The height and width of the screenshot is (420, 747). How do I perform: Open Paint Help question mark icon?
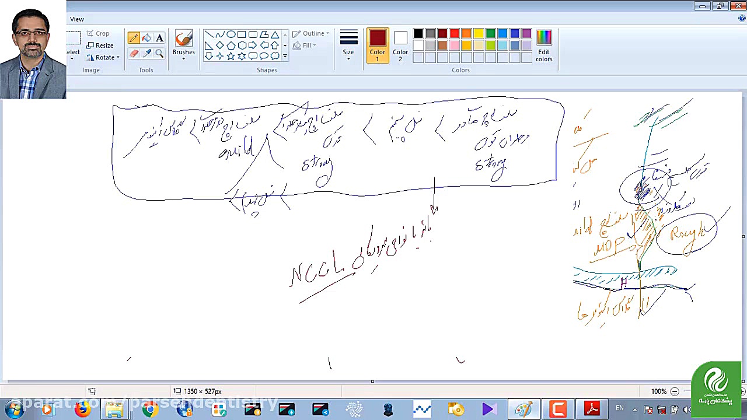point(742,19)
